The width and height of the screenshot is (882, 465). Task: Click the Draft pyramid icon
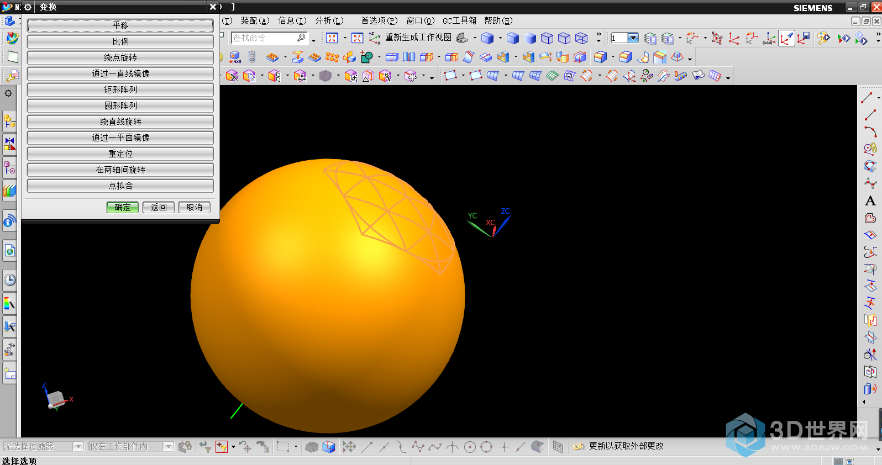pos(678,57)
